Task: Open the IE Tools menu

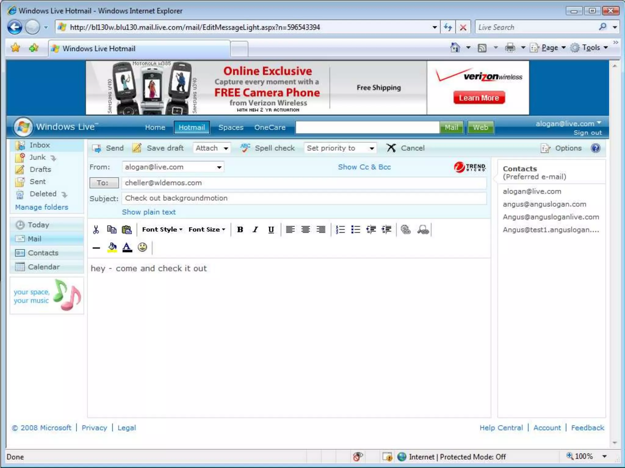Action: click(x=589, y=48)
